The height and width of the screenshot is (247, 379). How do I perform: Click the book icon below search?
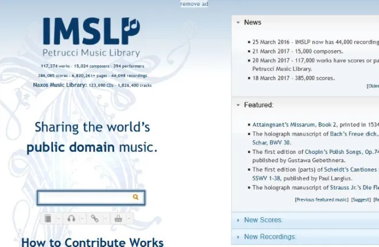tap(48, 218)
